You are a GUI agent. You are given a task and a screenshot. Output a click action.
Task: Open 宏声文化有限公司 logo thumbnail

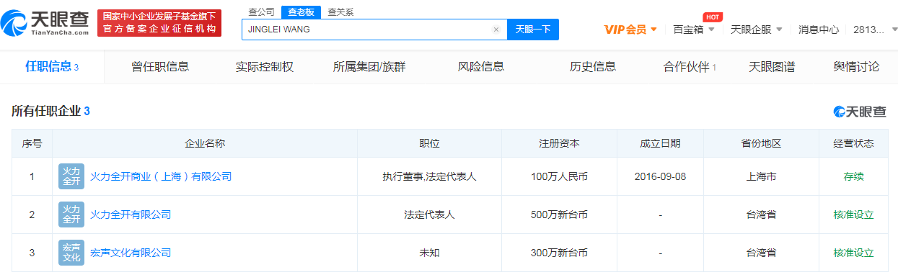pyautogui.click(x=71, y=253)
